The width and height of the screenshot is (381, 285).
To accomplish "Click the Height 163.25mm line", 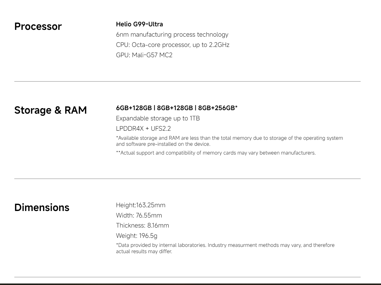I will 141,205.
